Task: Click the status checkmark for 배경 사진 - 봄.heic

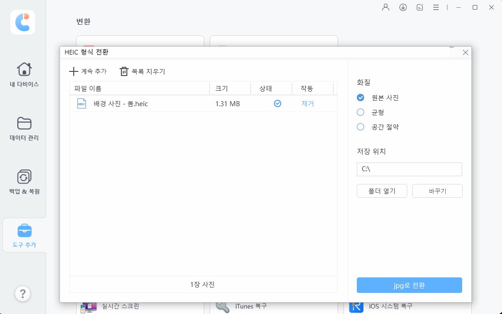Action: point(278,103)
